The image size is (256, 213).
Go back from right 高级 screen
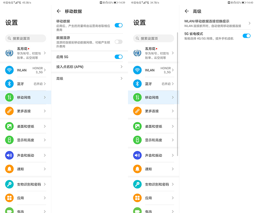tap(187, 11)
